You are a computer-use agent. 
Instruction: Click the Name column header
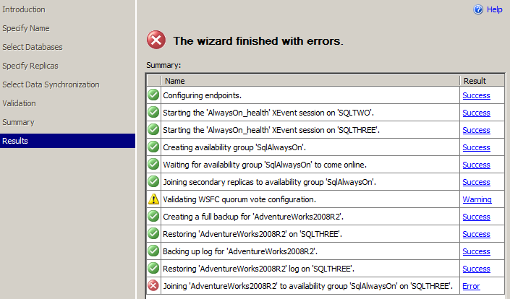pos(310,81)
